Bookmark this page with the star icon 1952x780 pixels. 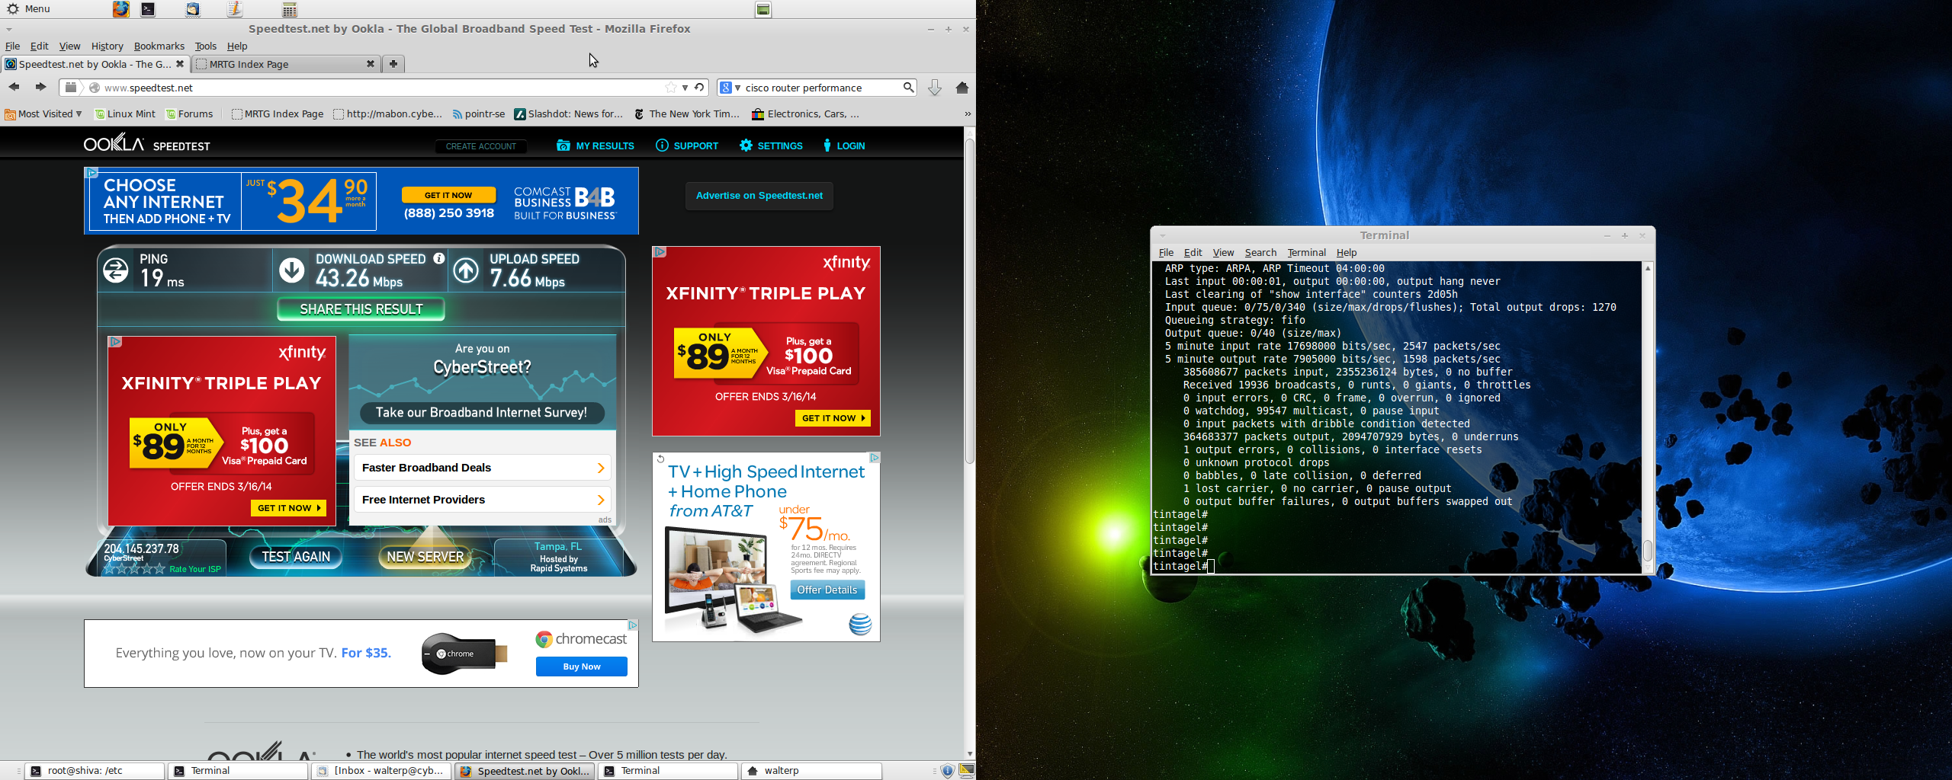670,88
